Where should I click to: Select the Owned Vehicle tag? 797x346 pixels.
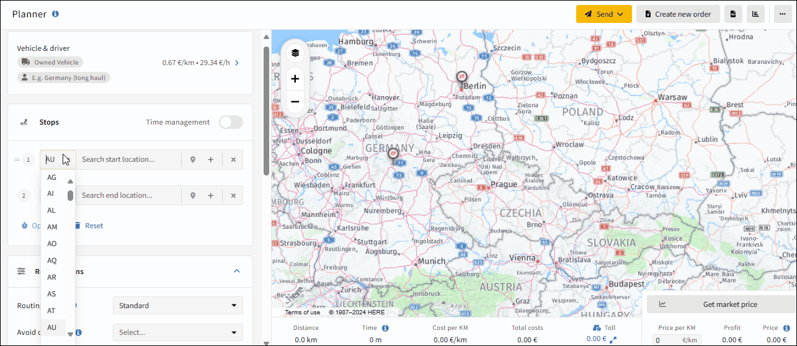point(50,62)
